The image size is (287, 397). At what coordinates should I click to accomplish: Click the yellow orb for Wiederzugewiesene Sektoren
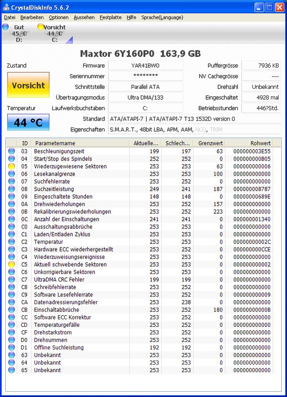pyautogui.click(x=12, y=166)
